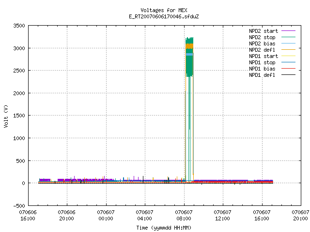Click the 2500 y-axis tick label
This screenshot has height=232, width=310.
pos(19,71)
